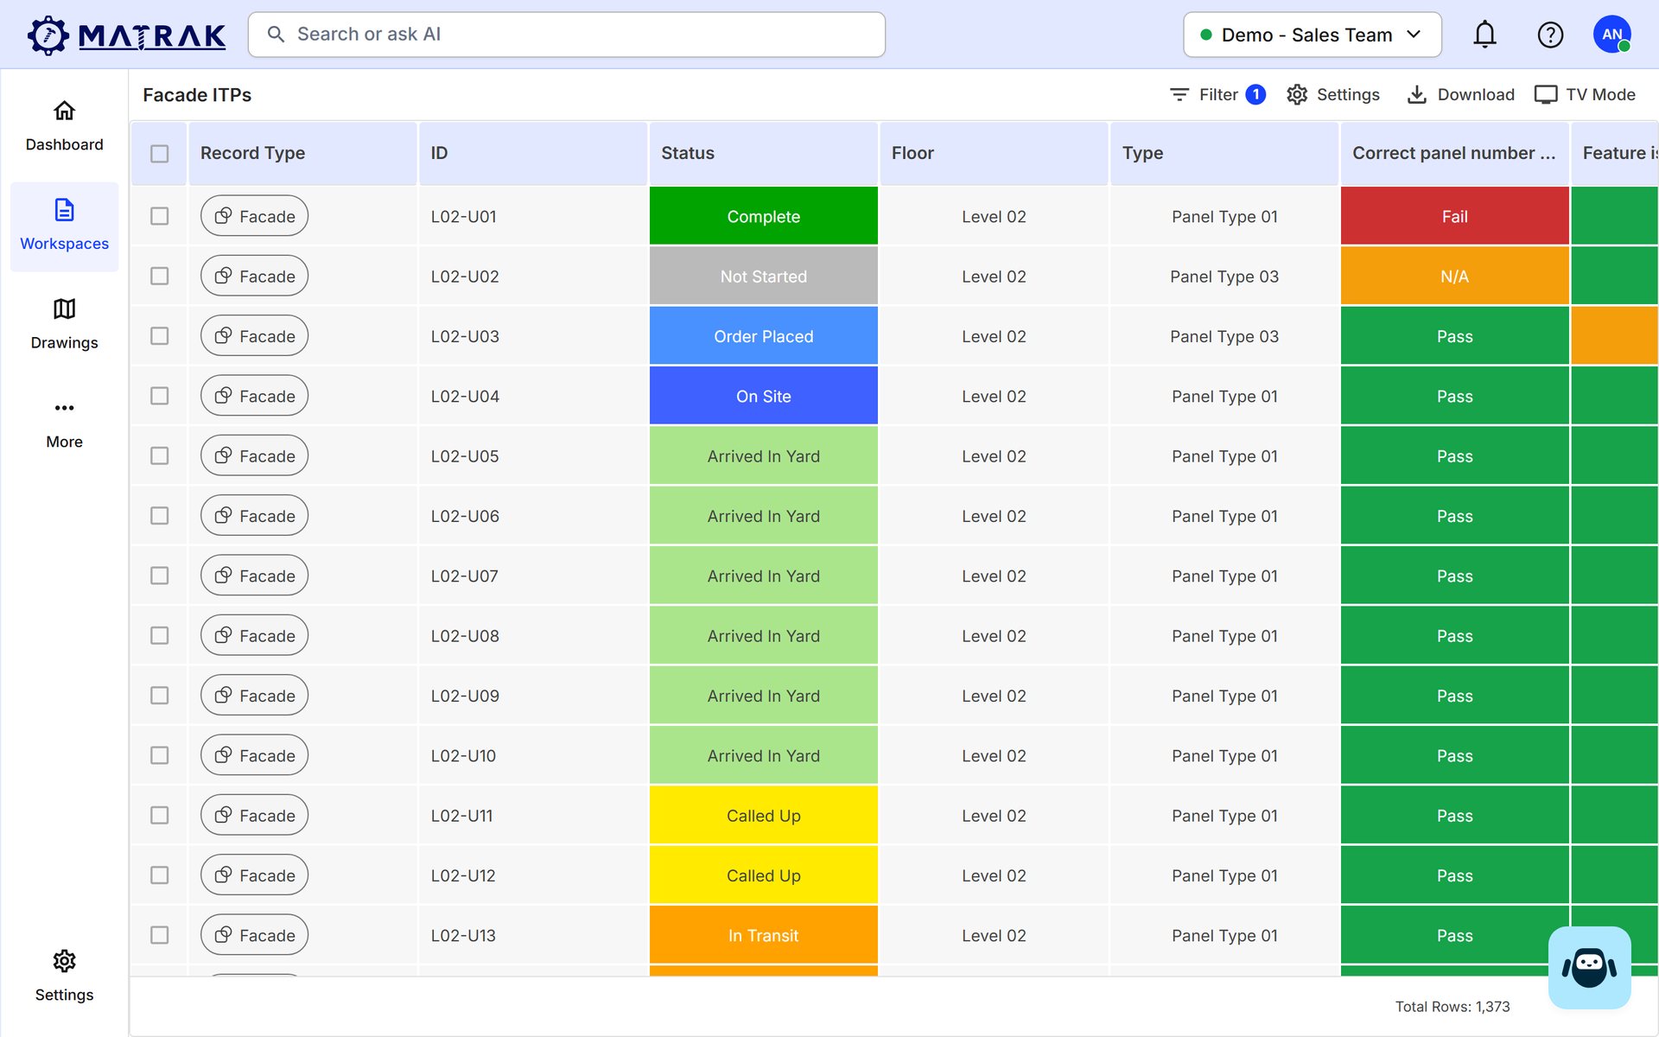1659x1037 pixels.
Task: Click red Fail cell for L02-U01
Action: [1454, 216]
